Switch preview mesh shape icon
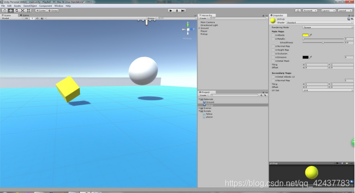The image size is (355, 193). pos(342,163)
